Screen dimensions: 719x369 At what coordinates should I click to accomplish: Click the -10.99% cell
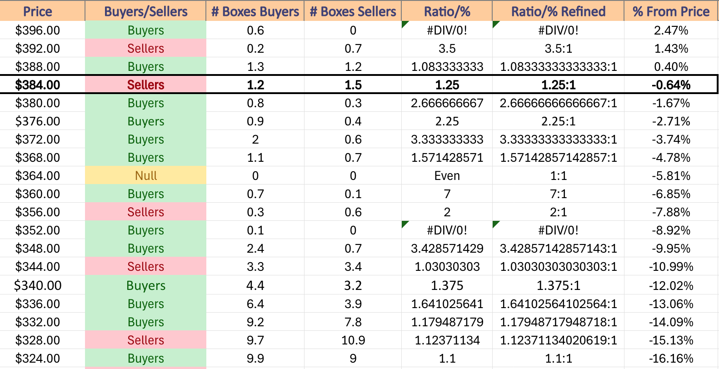point(671,267)
